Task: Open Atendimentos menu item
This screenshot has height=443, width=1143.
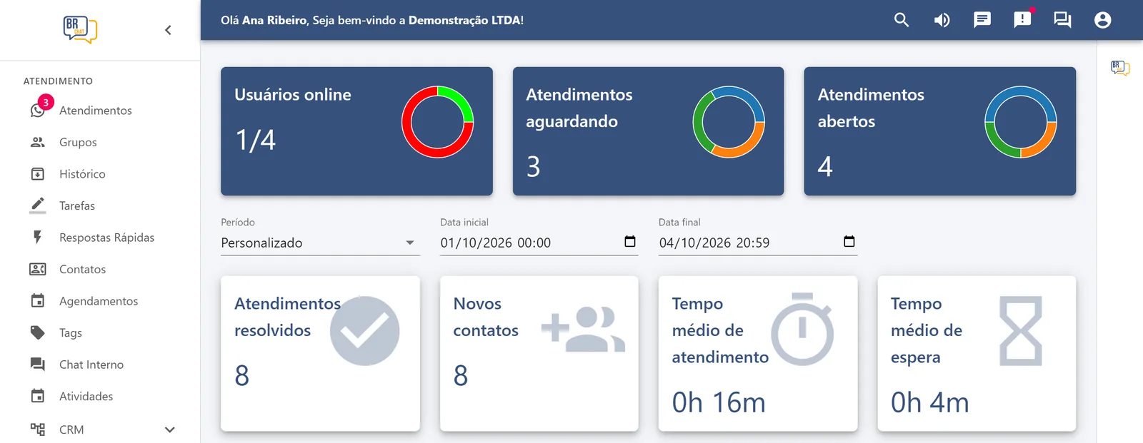Action: pos(96,111)
